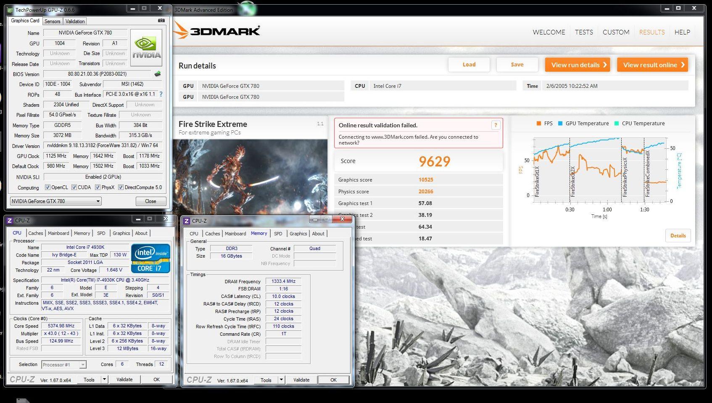Image resolution: width=712 pixels, height=403 pixels.
Task: Click Validate in the Memory CPU-Z window
Action: tap(301, 380)
